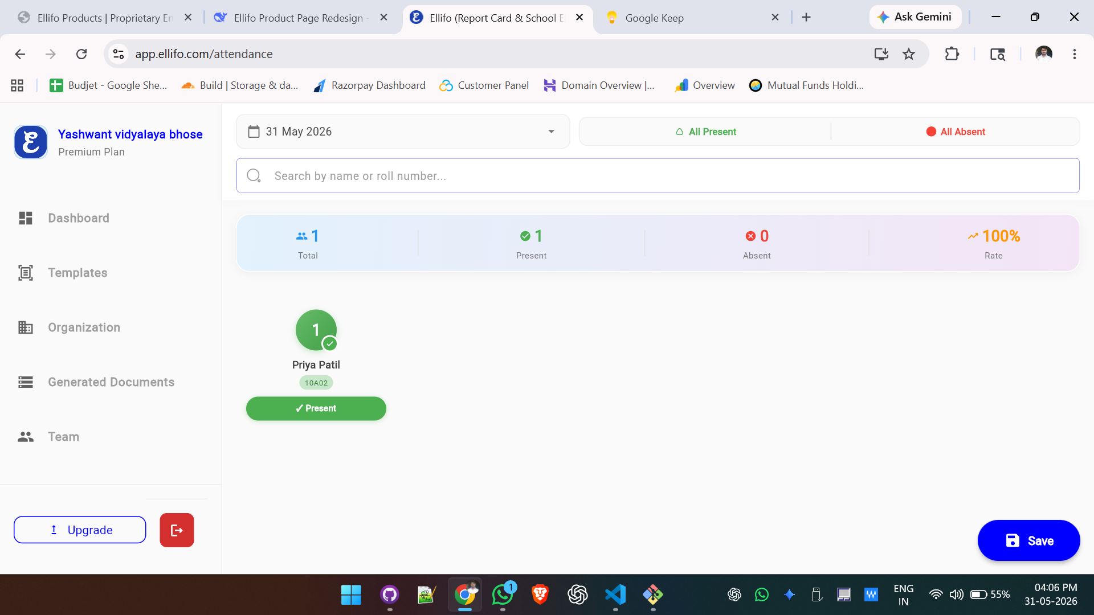Click the Ellifo logo in sidebar
The image size is (1094, 615).
pos(31,142)
